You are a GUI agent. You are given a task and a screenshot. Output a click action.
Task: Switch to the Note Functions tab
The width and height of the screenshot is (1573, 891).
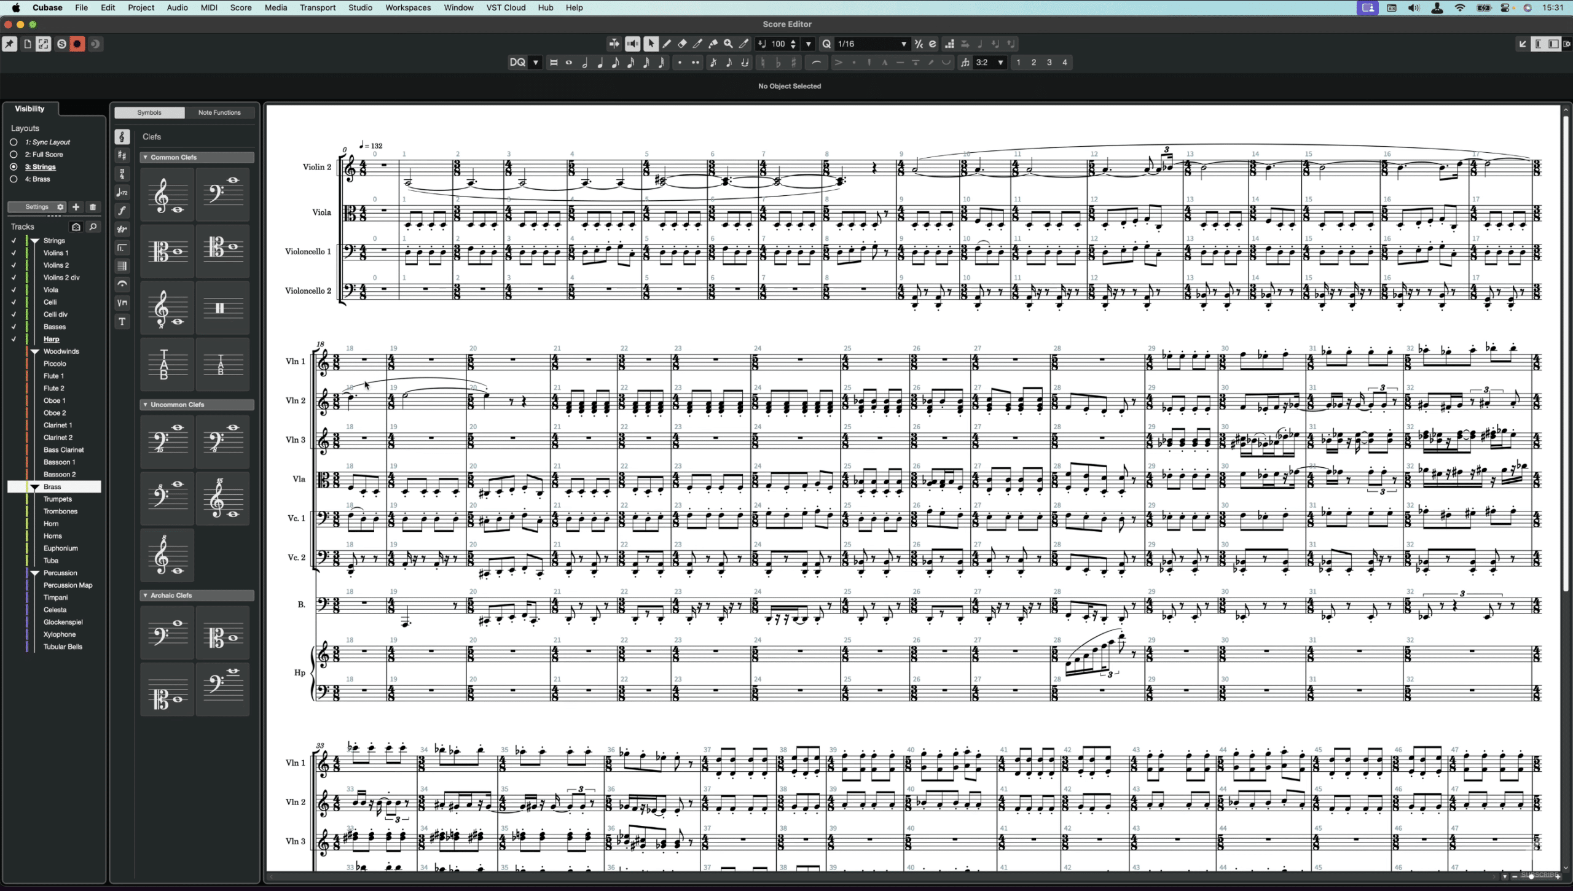pos(219,112)
